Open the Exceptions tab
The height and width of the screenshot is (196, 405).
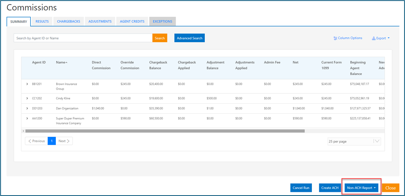163,22
